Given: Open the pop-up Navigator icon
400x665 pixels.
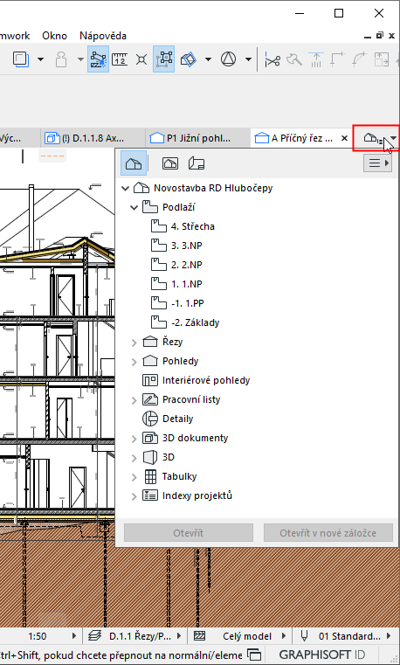Looking at the screenshot, I should pyautogui.click(x=376, y=138).
